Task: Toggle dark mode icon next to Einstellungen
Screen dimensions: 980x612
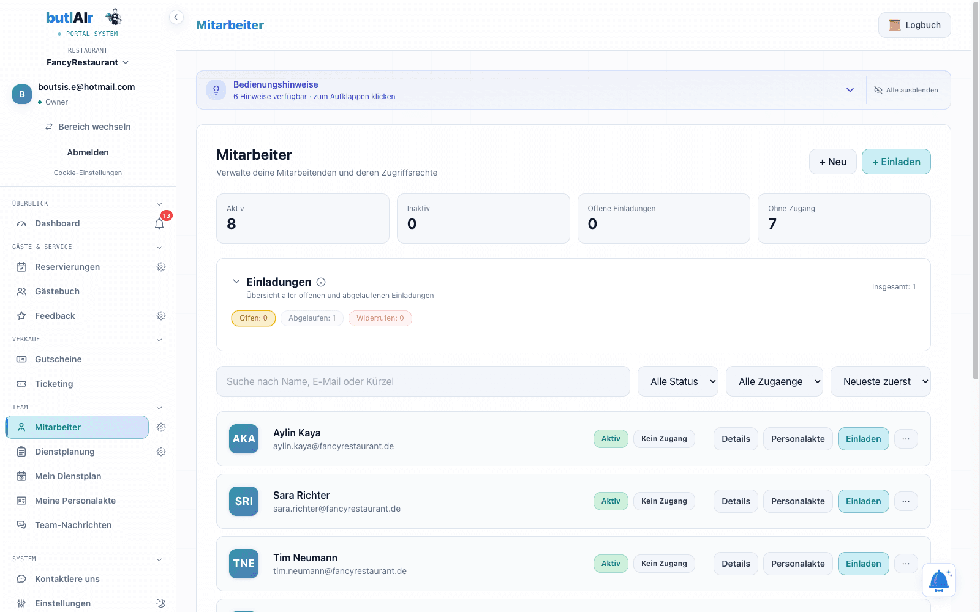Action: click(161, 603)
